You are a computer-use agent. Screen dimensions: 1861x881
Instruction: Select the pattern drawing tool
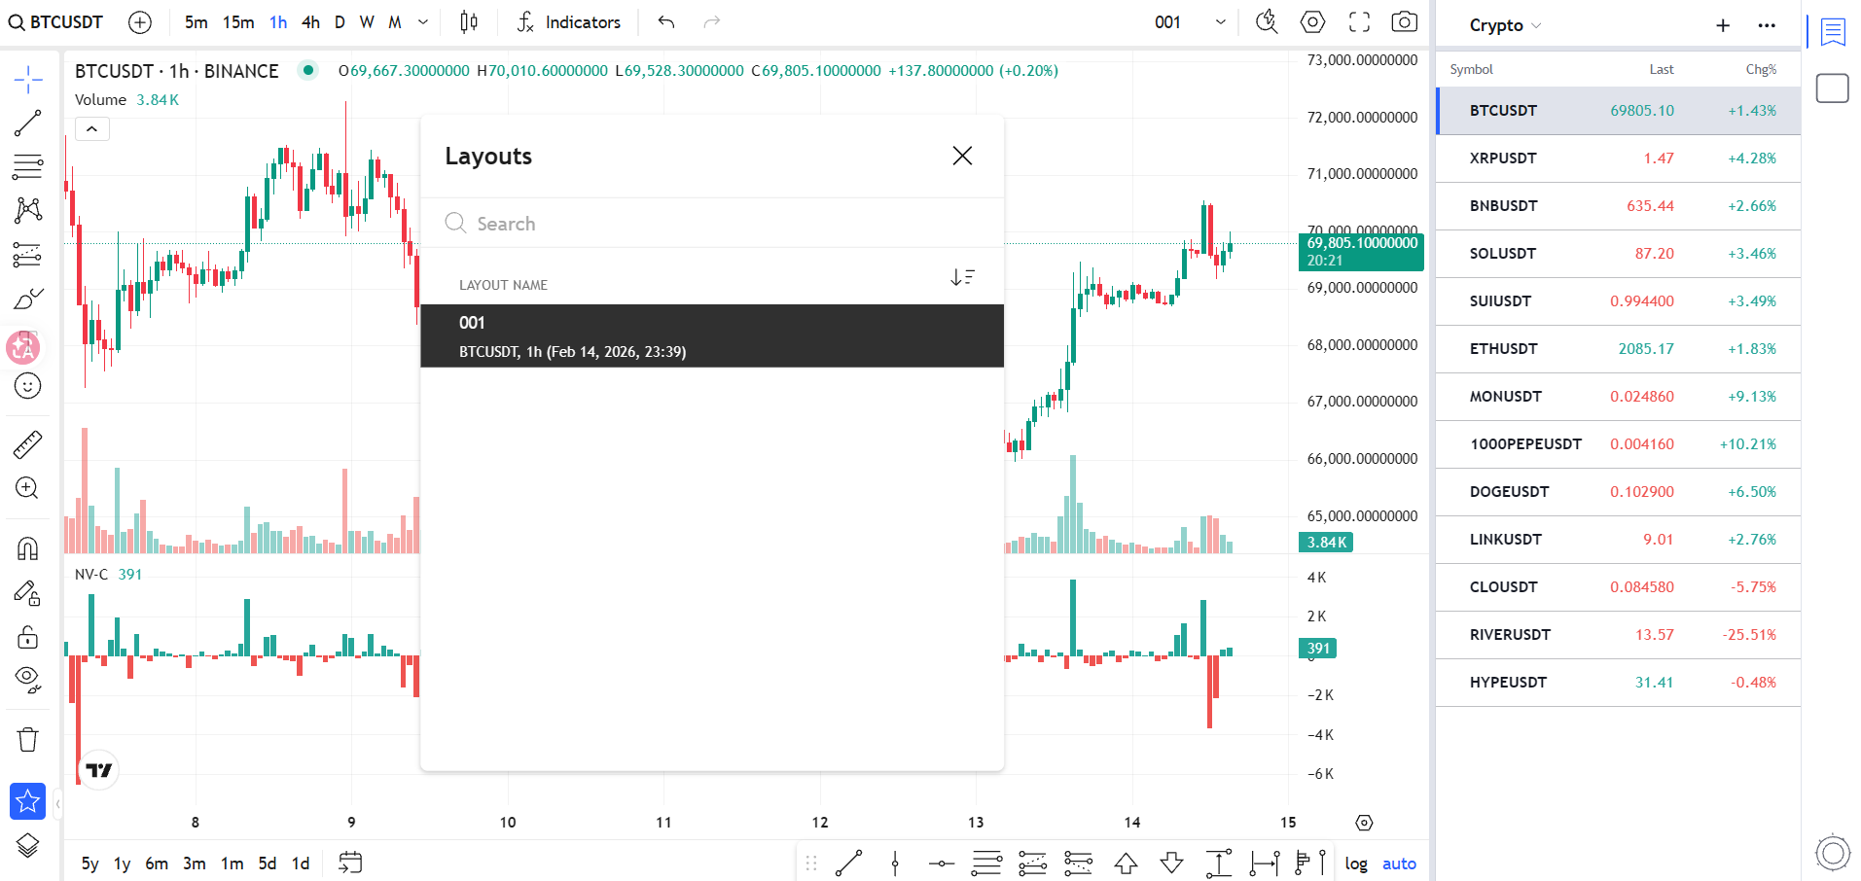click(x=28, y=210)
